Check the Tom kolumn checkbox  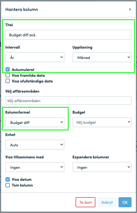coord(8,185)
